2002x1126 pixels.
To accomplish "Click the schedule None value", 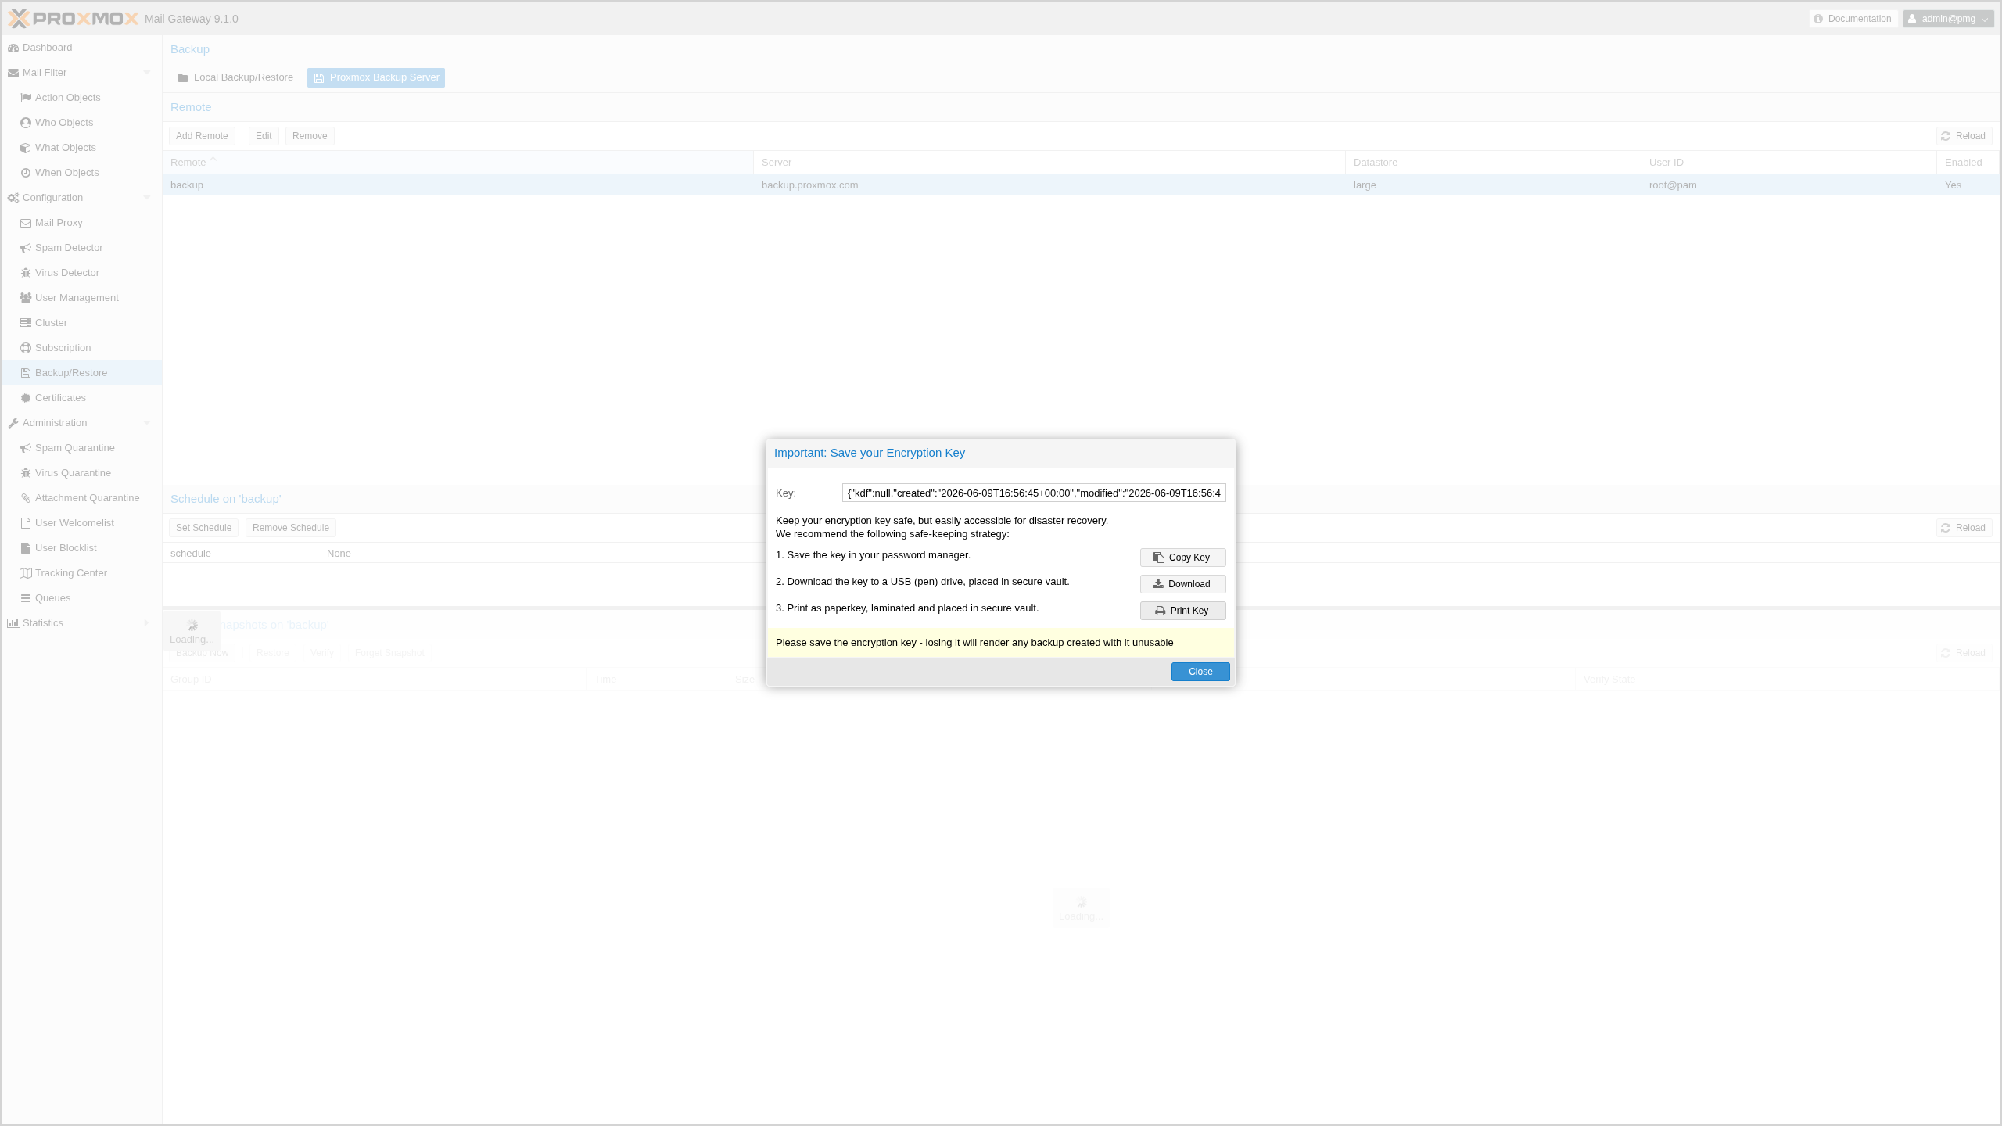I will pos(339,554).
